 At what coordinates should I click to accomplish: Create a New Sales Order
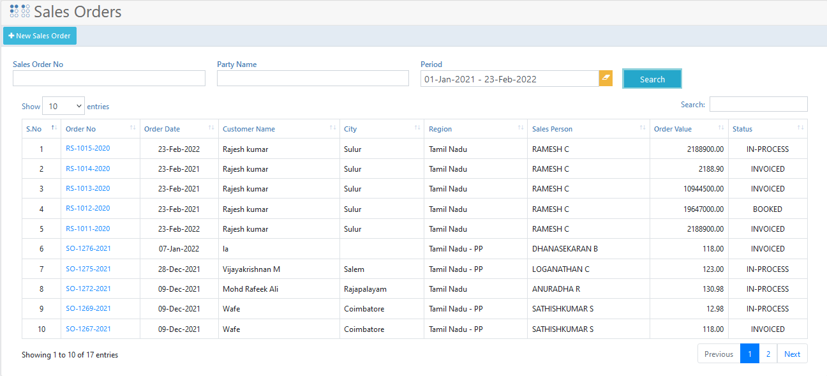tap(40, 36)
